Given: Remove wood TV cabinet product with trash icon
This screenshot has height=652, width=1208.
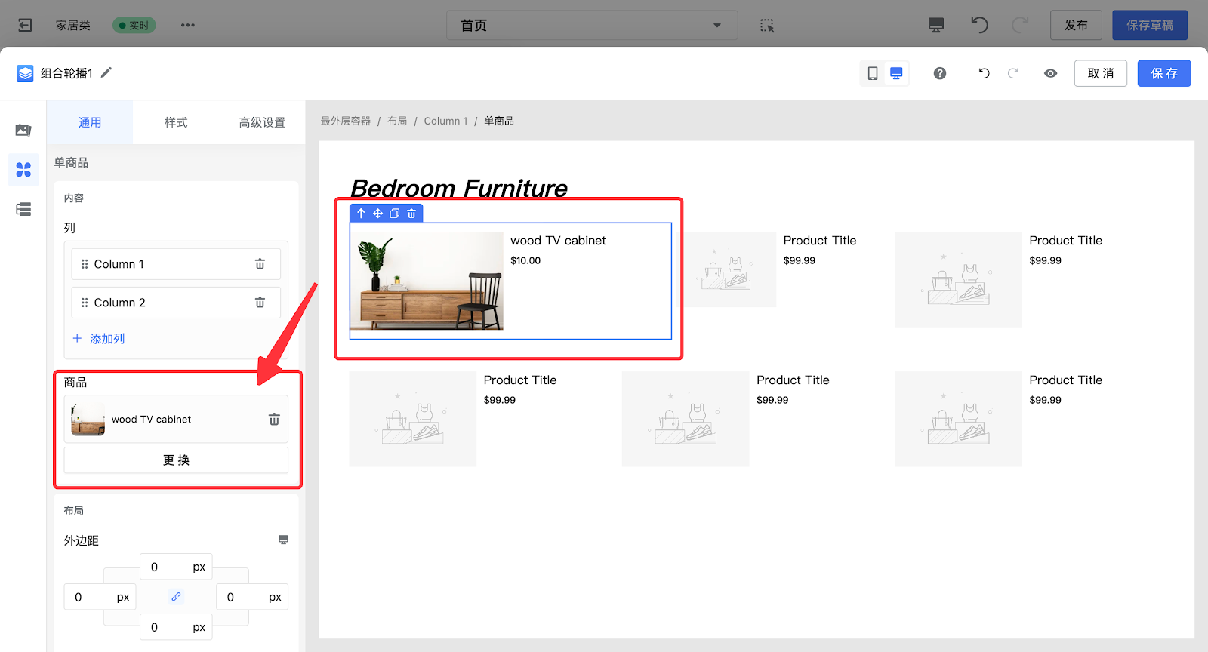Looking at the screenshot, I should click(274, 420).
